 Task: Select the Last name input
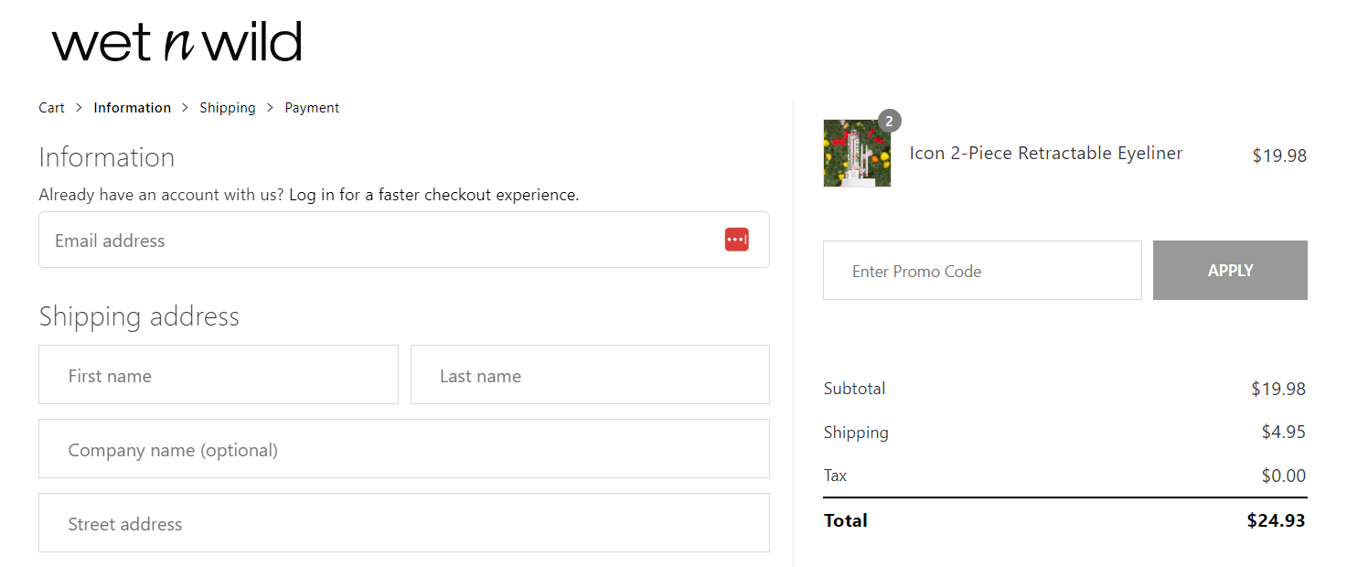(590, 375)
